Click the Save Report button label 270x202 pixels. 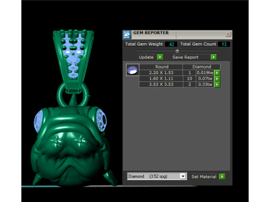(185, 57)
